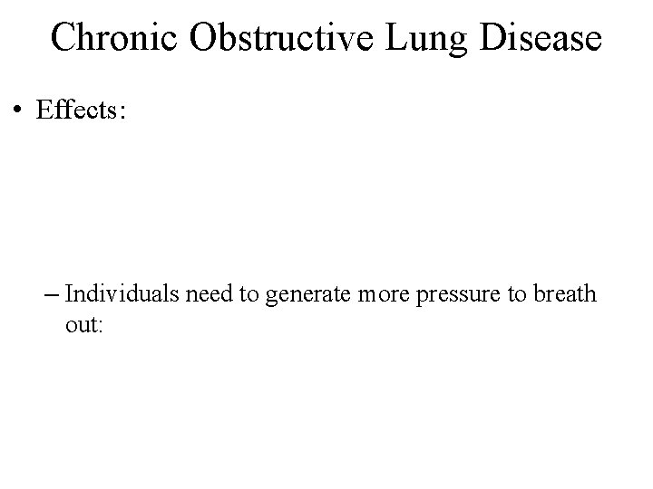The image size is (653, 489).
Task: Click the "Effects:" bullet text
Action: 81,110
